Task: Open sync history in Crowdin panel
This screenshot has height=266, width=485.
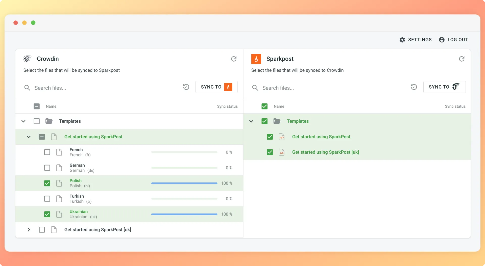Action: coord(186,87)
